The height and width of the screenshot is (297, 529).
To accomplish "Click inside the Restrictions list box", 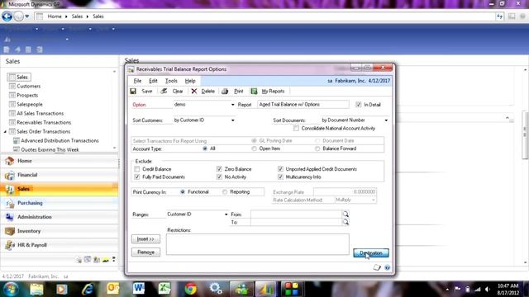I will (x=257, y=244).
